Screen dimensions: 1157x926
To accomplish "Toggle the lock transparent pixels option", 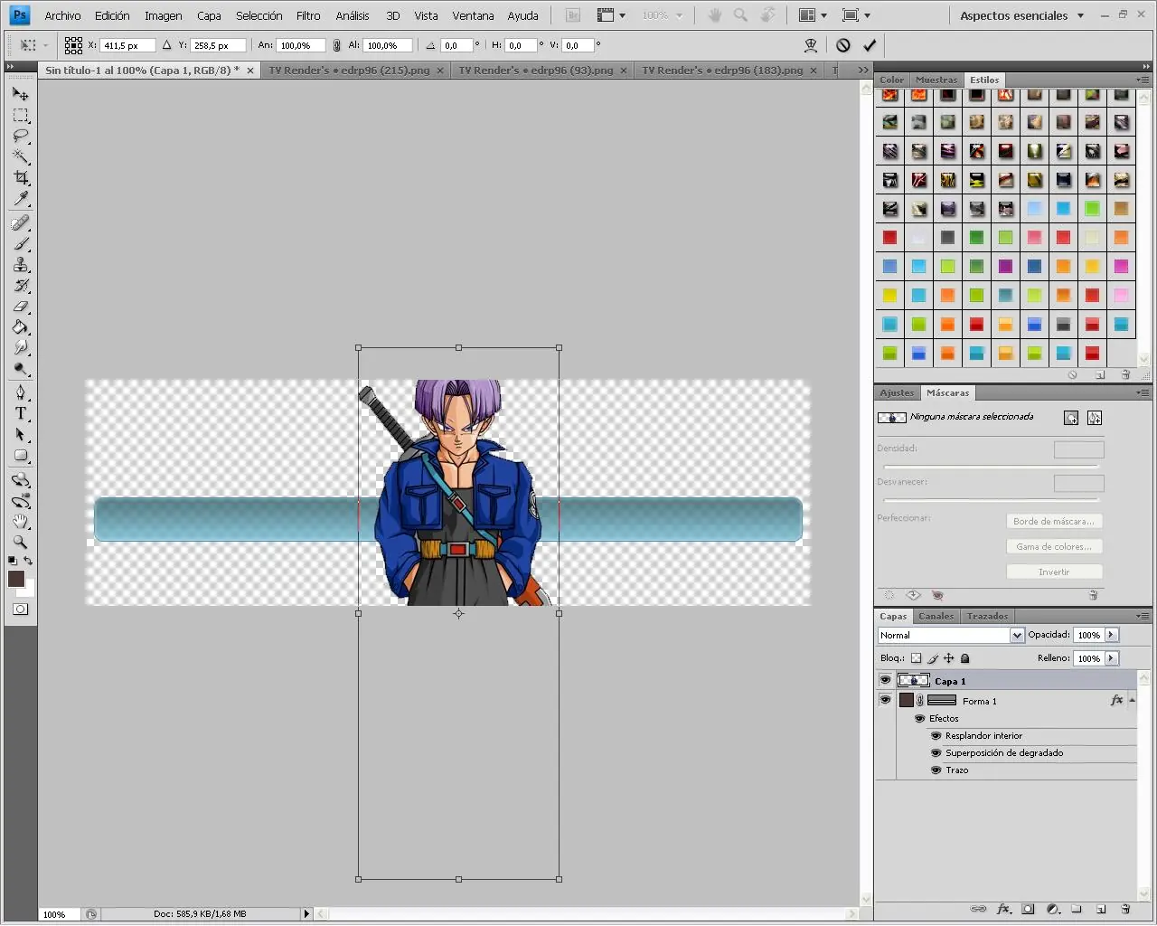I will [916, 658].
